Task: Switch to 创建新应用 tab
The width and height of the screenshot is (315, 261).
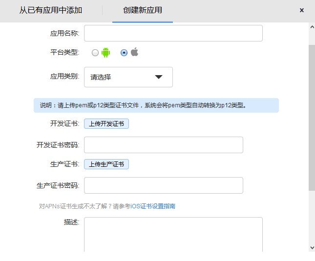Action: (143, 10)
